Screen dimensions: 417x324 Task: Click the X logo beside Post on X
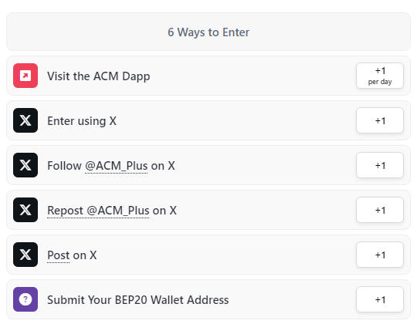[x=25, y=255]
